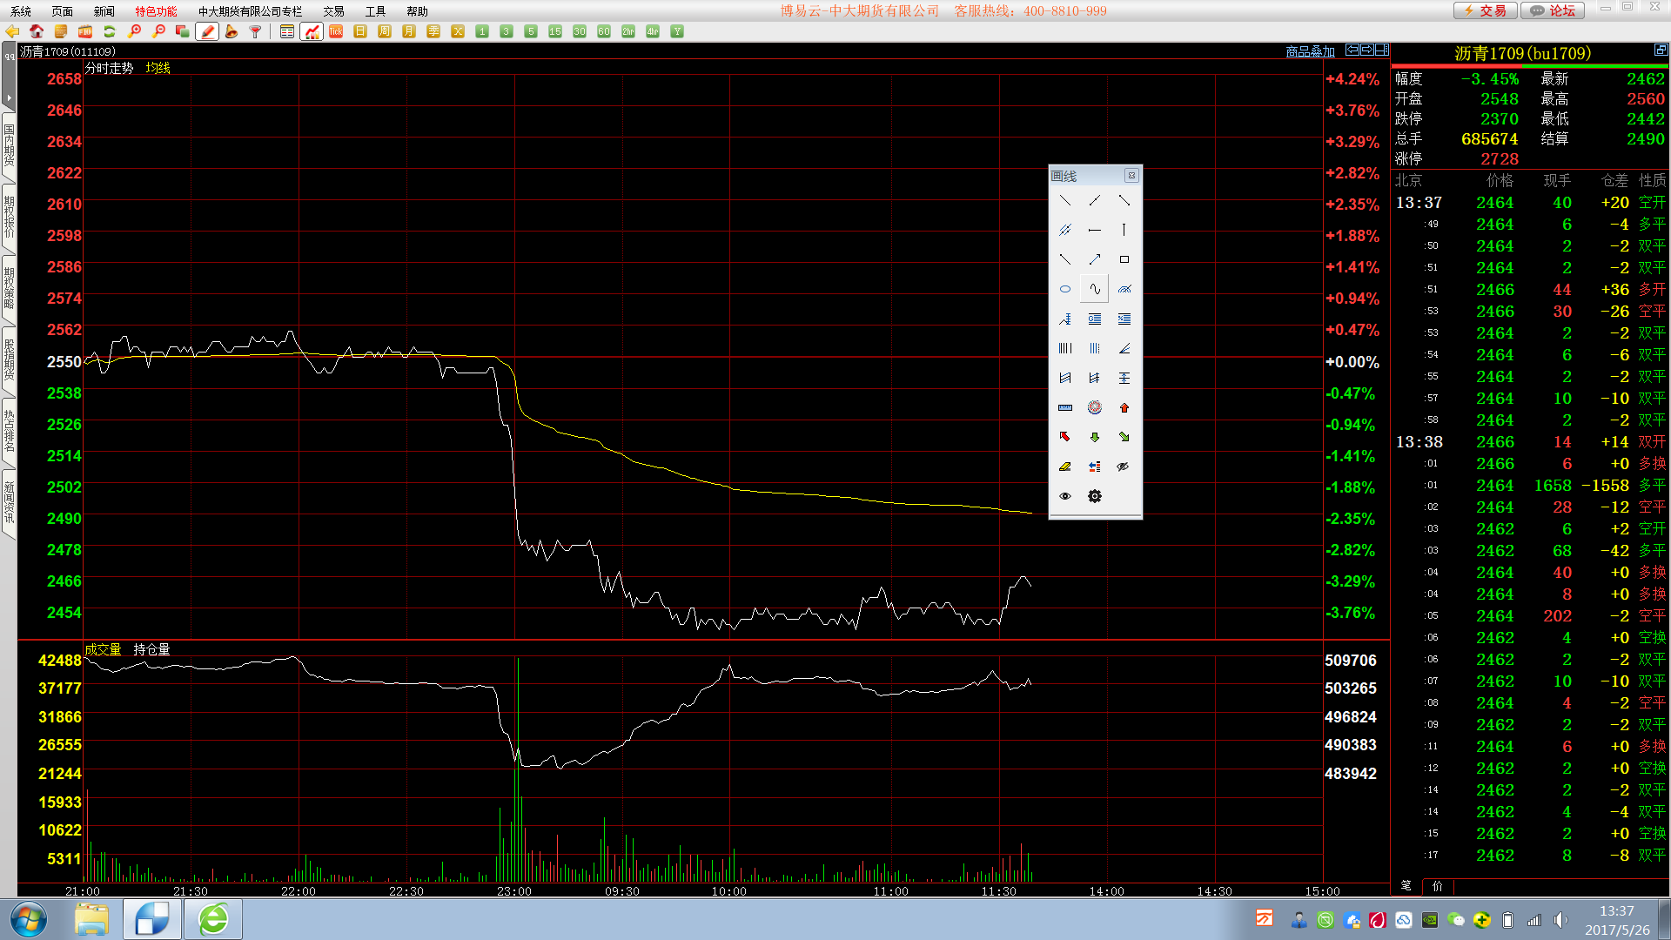Click the eraser tool in drawing palette
The image size is (1671, 940).
pos(1064,467)
